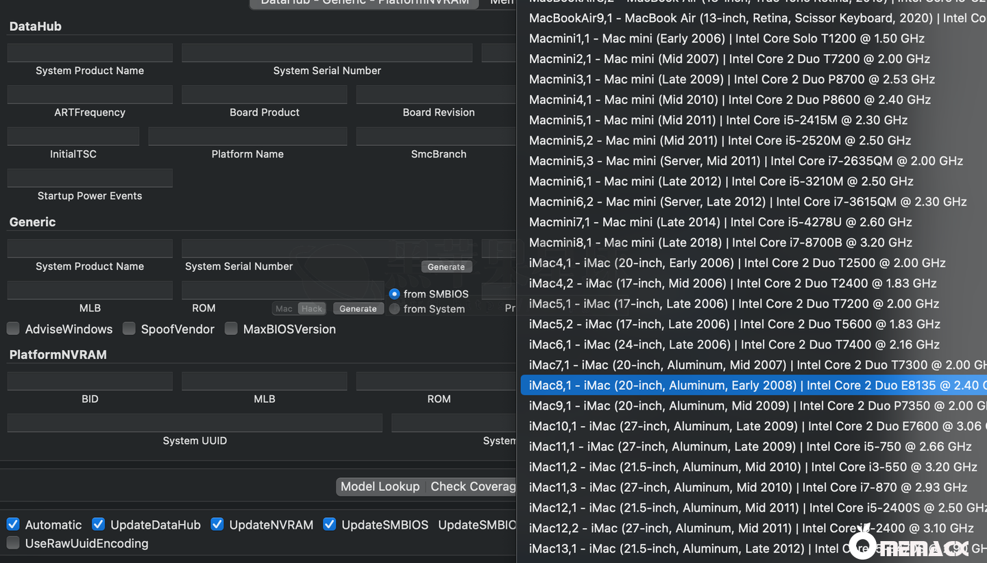The width and height of the screenshot is (987, 563).
Task: Select the Hack segment for ROM
Action: coord(312,309)
